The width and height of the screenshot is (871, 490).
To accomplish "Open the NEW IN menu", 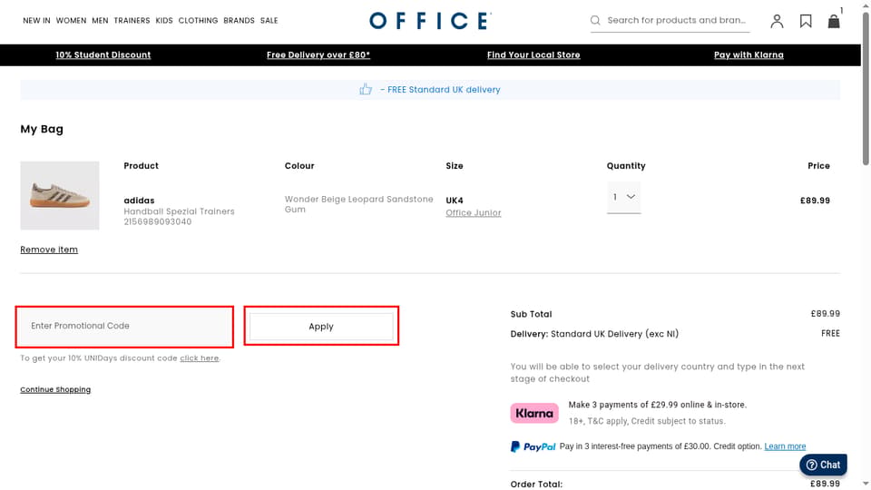I will tap(36, 21).
